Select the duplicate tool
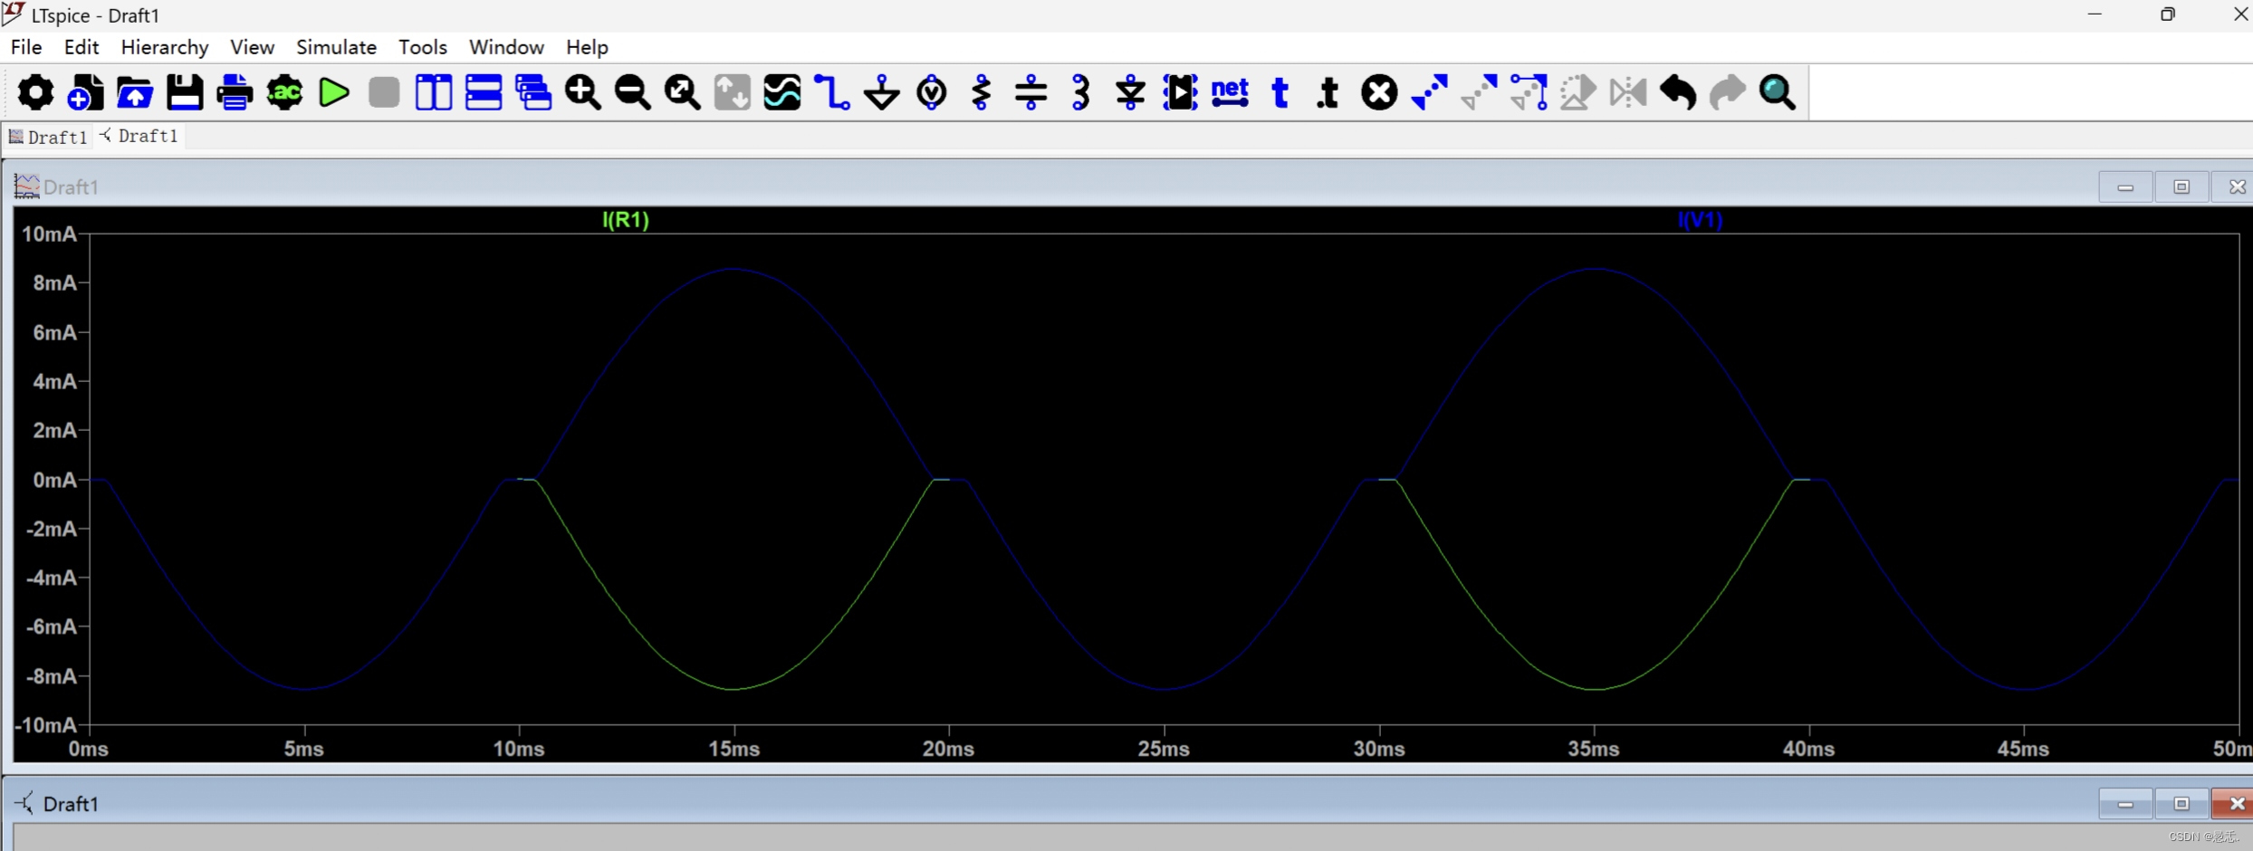Screen dimensions: 2253x851 tap(1430, 92)
